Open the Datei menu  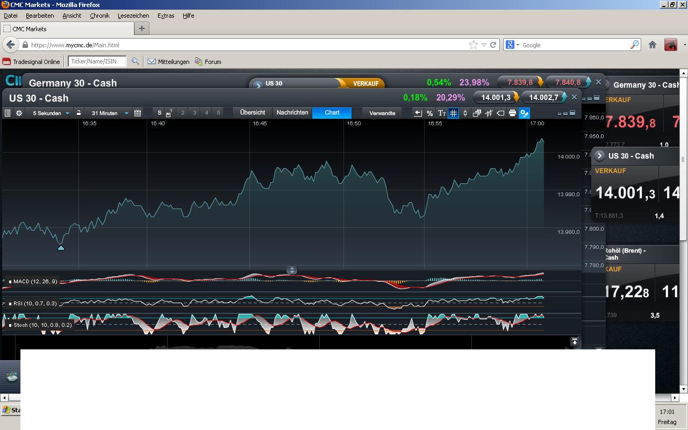click(x=10, y=16)
